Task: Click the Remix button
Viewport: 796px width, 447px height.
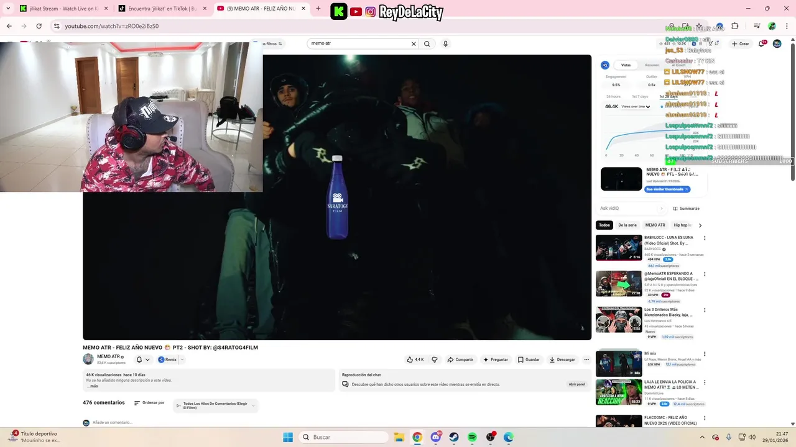Action: [167, 359]
